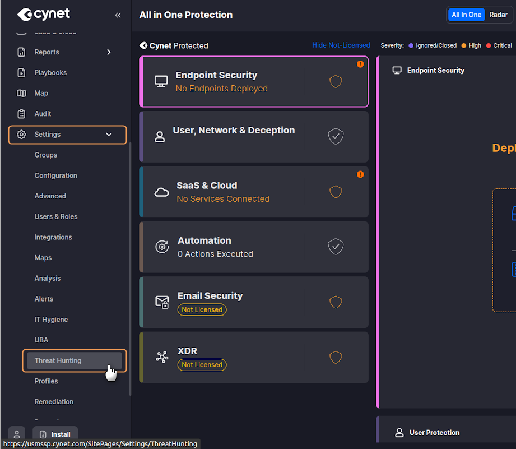Open Threat Hunting settings
Screen dimensions: 516x449
58,360
